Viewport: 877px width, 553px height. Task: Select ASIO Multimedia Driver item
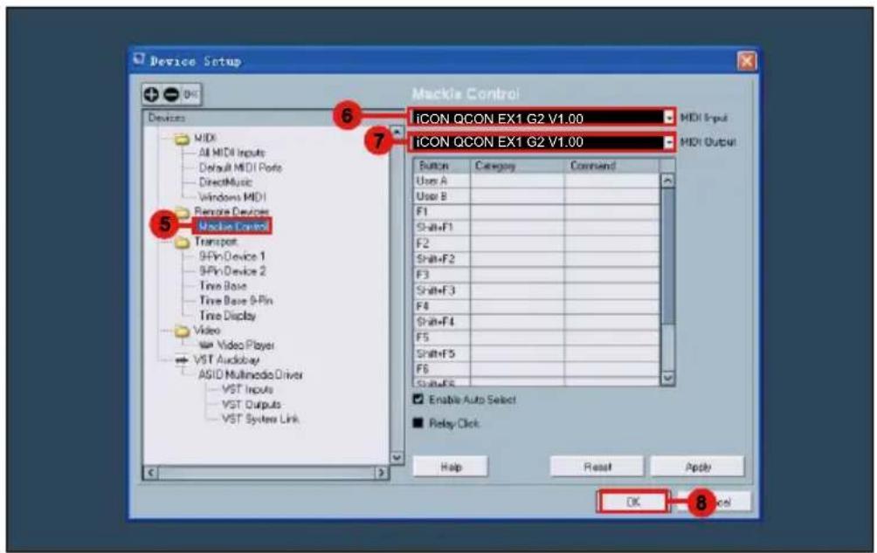point(251,375)
